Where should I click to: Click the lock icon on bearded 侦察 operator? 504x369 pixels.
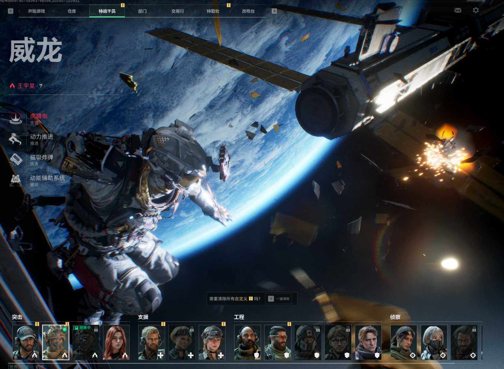[x=474, y=329]
